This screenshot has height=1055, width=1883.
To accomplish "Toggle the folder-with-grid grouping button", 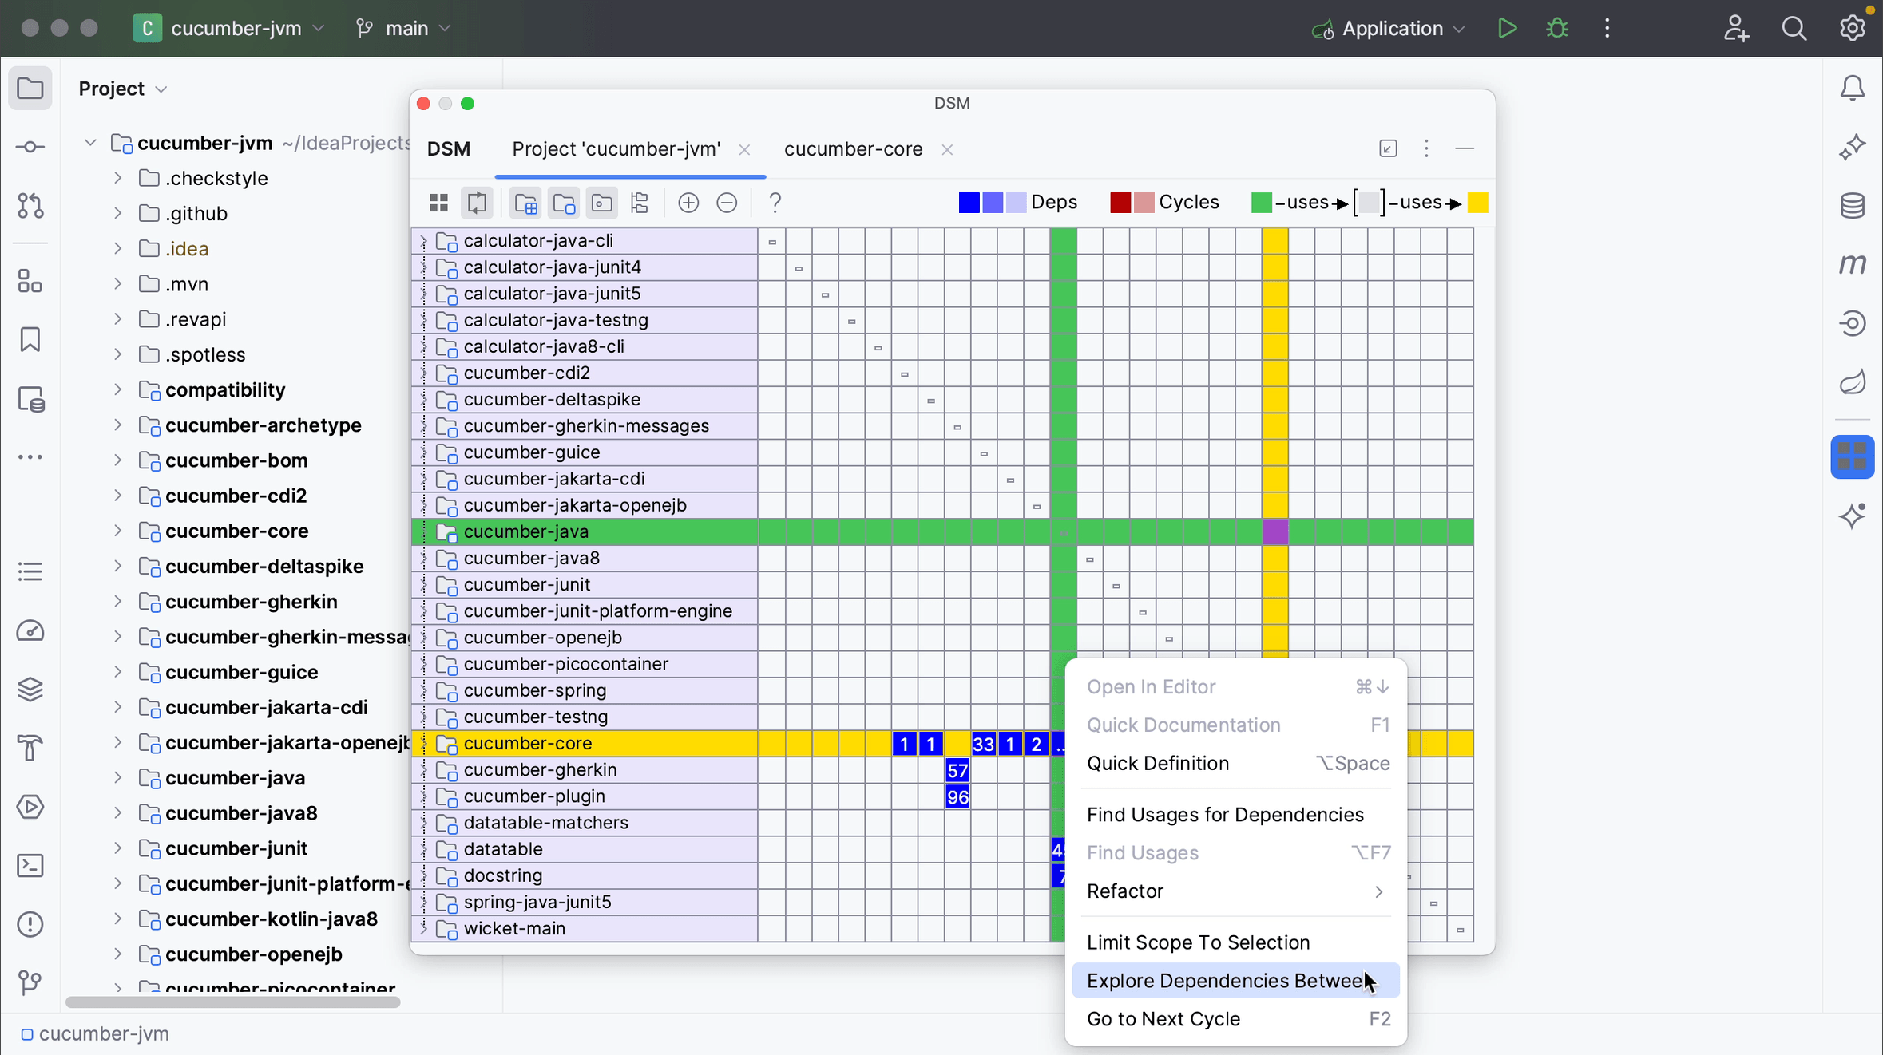I will pyautogui.click(x=526, y=203).
